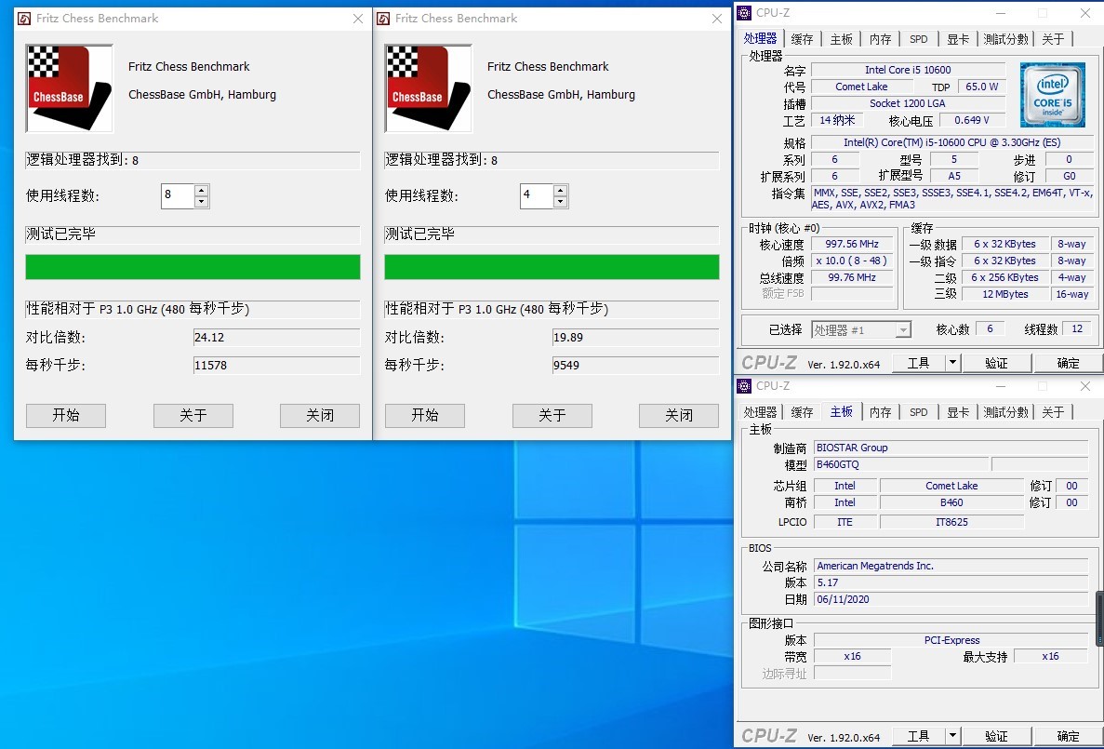Viewport: 1104px width, 749px height.
Task: Select 显卡 tab in top CPU-Z window
Action: (958, 39)
